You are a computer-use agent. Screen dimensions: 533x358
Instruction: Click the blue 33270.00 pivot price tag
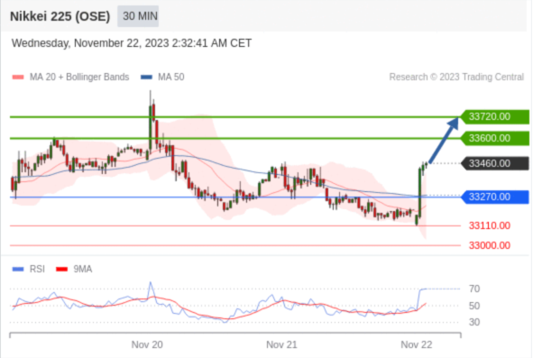495,197
